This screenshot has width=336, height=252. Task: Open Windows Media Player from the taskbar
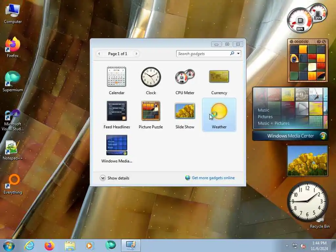click(90, 245)
